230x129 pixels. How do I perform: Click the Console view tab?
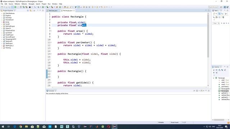(51, 91)
